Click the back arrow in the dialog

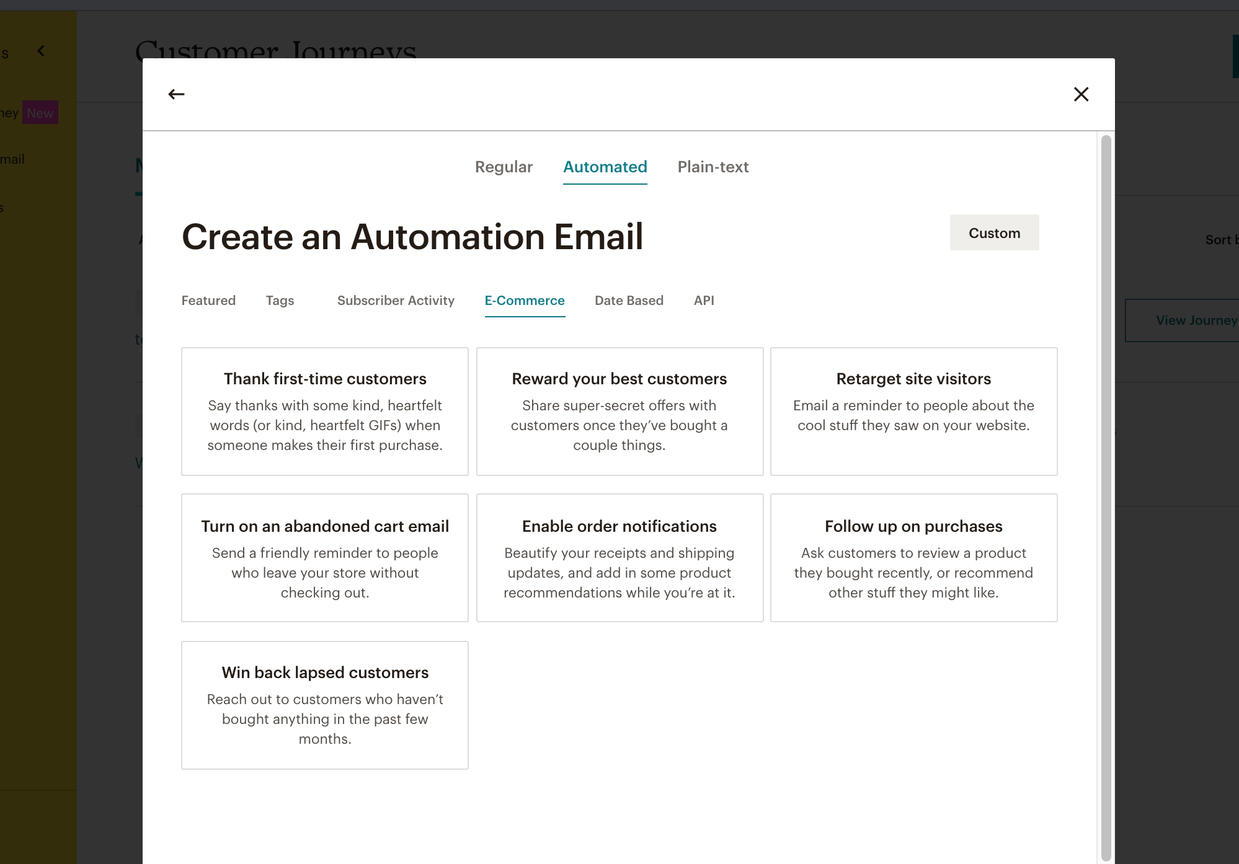pos(176,94)
